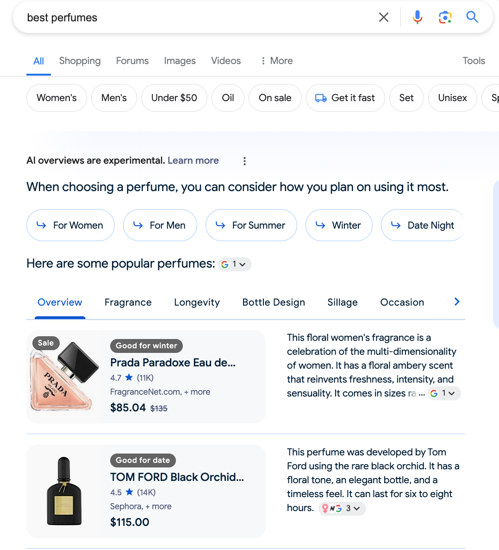Choose the Date Night suggestion chip
This screenshot has width=499, height=550.
423,225
